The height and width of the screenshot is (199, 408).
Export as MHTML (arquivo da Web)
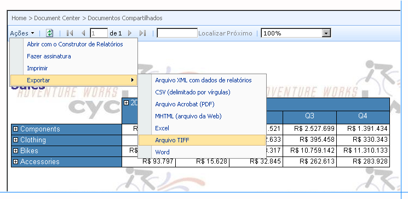[202, 116]
